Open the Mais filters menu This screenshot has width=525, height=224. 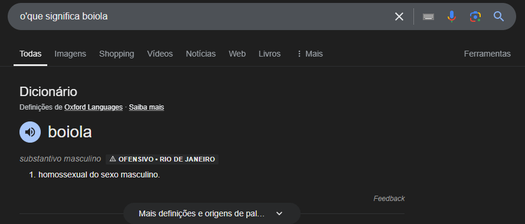[309, 54]
